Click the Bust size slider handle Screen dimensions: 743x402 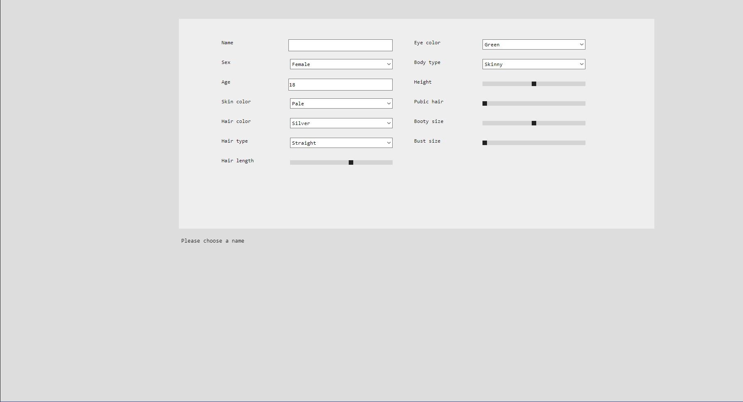(485, 143)
